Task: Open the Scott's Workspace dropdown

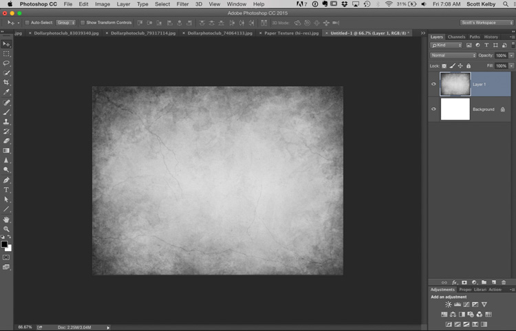Action: coord(486,23)
